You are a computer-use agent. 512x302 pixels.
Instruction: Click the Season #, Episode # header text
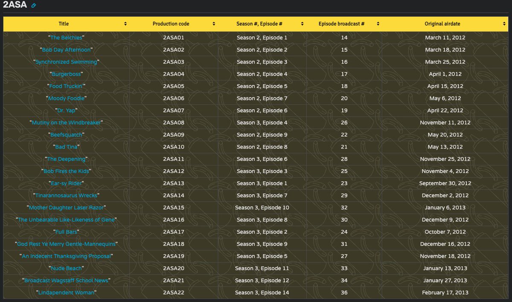click(x=259, y=24)
